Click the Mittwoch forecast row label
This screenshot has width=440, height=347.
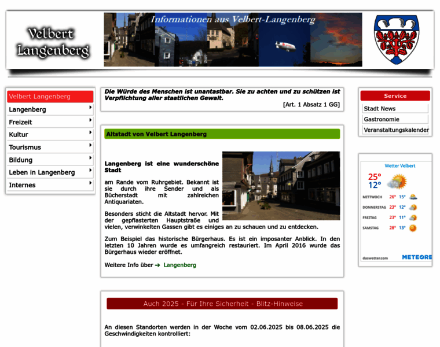tap(372, 197)
